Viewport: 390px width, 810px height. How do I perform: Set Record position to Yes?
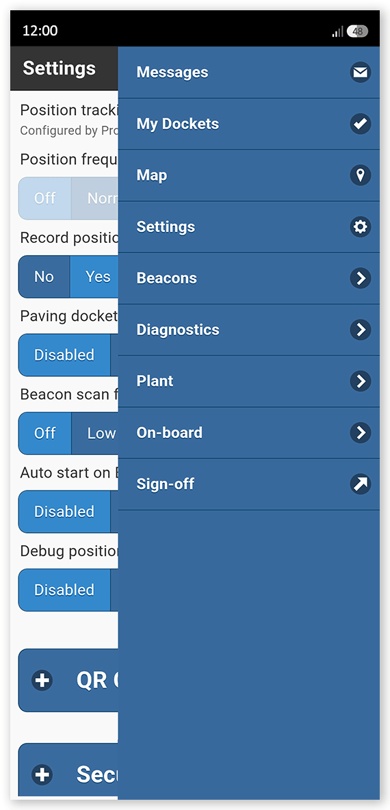click(x=94, y=277)
